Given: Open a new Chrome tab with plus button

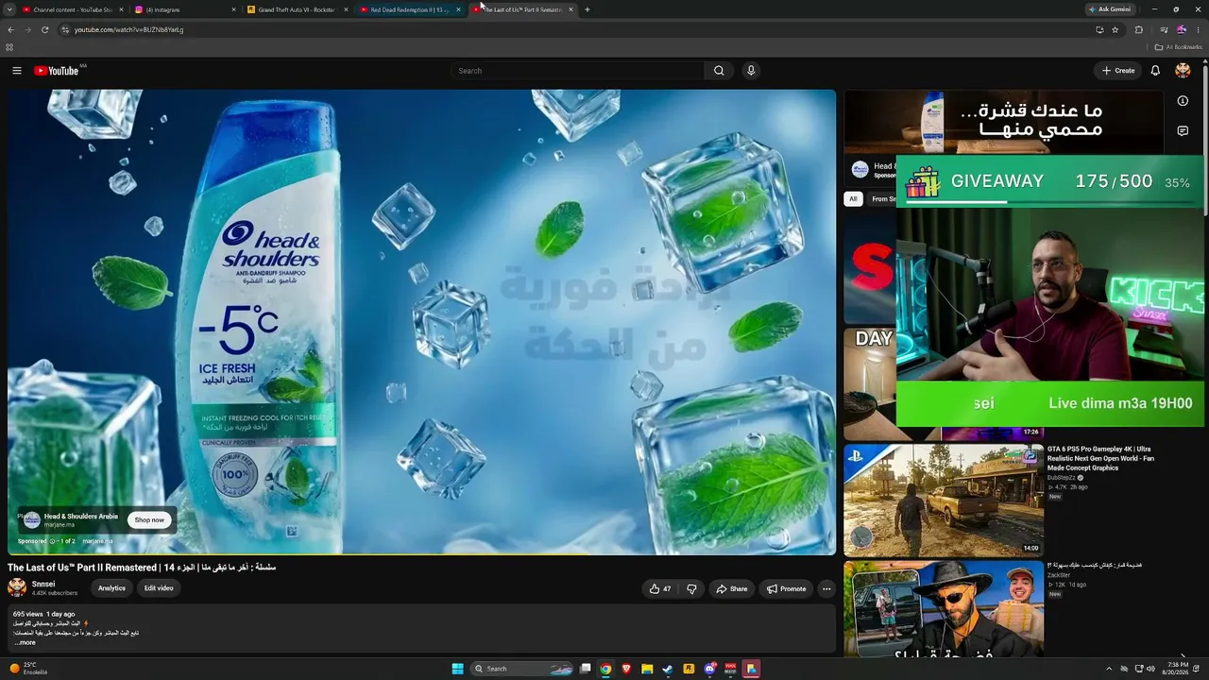Looking at the screenshot, I should (x=587, y=9).
